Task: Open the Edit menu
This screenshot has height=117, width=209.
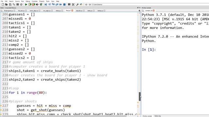Action: coord(6,1)
